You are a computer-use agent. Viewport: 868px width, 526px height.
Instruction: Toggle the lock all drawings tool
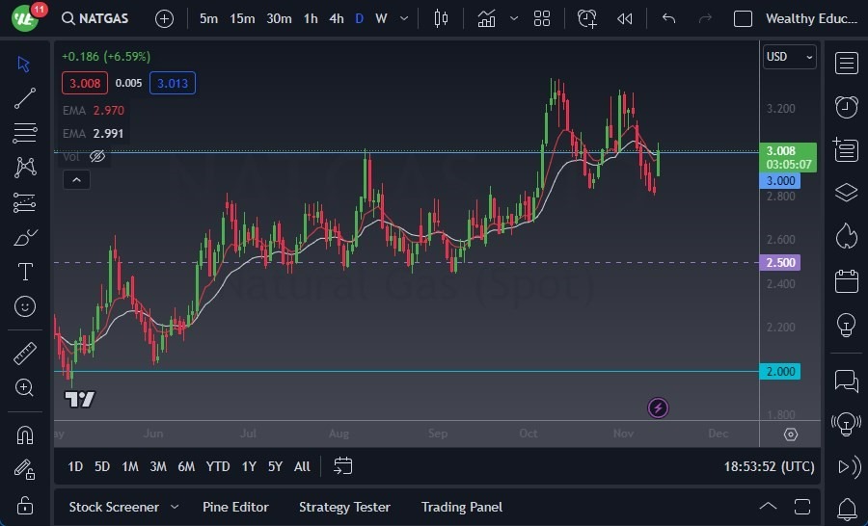[x=25, y=505]
